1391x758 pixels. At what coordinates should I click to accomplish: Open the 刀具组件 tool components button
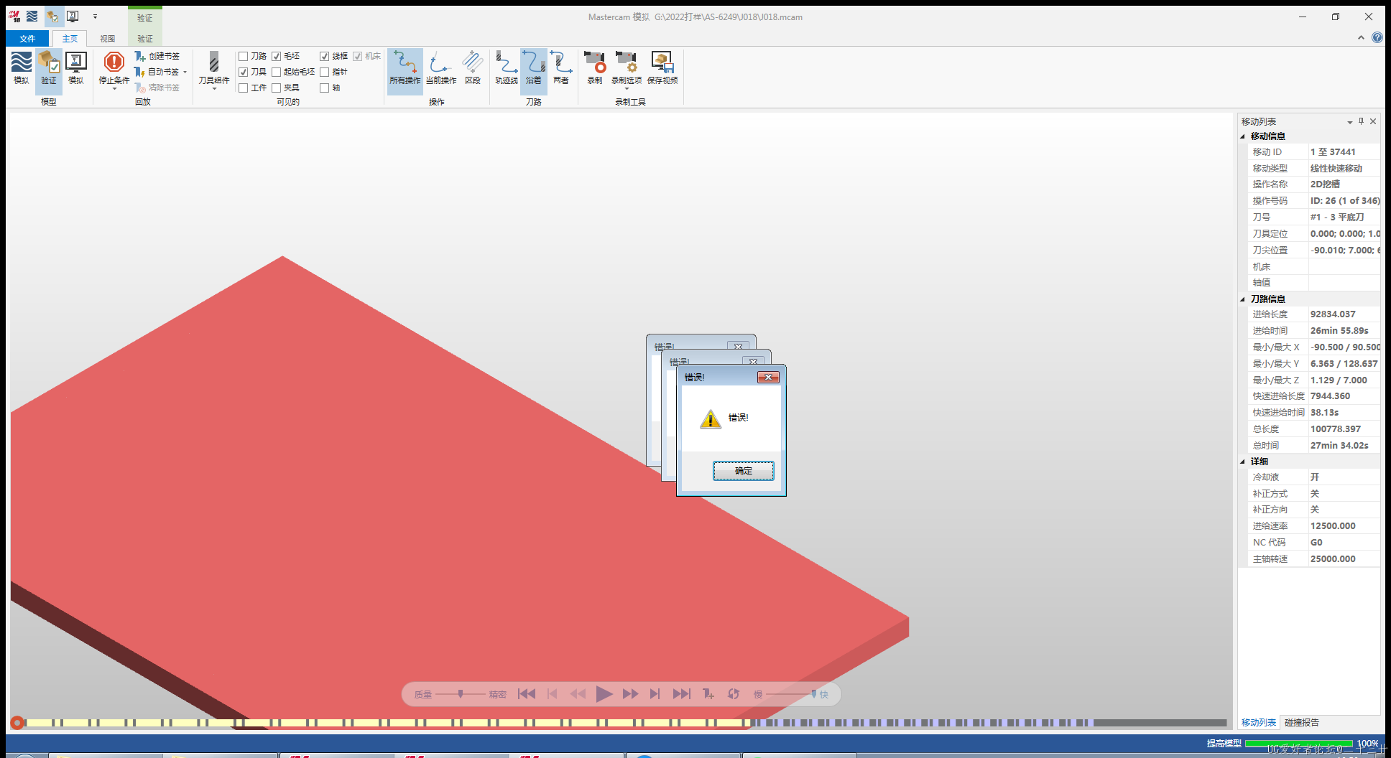pyautogui.click(x=214, y=70)
